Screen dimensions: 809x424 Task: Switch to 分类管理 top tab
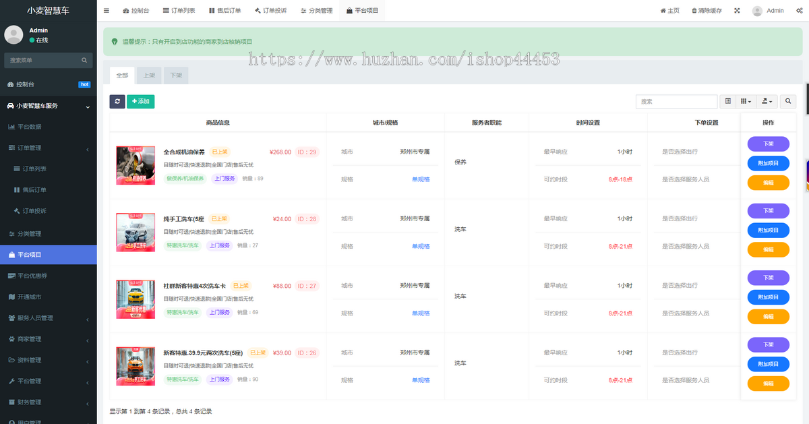316,11
